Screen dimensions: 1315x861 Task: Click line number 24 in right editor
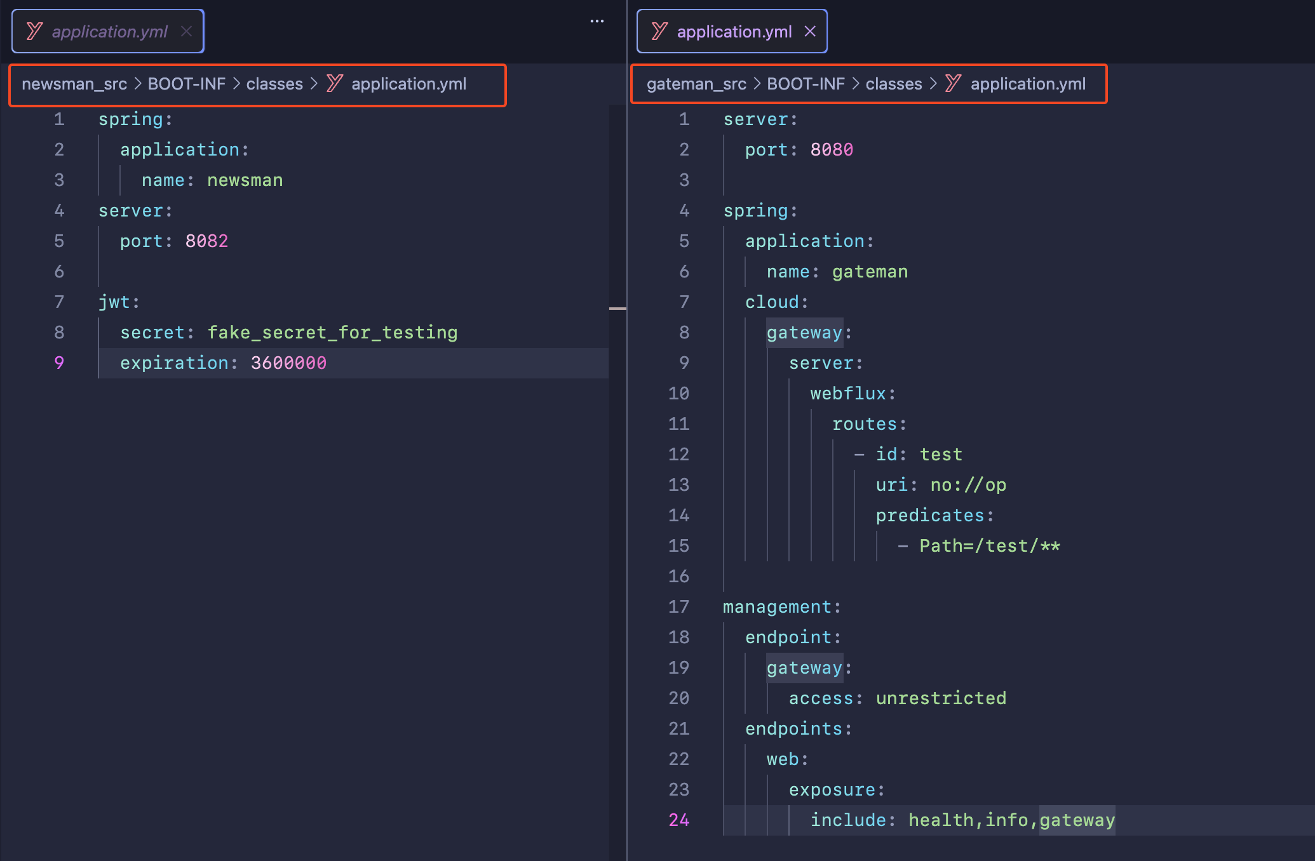coord(678,820)
